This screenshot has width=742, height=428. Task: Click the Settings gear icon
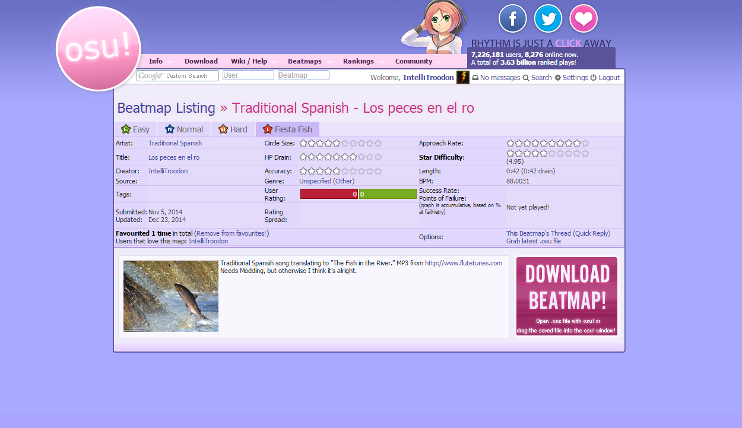[x=558, y=78]
